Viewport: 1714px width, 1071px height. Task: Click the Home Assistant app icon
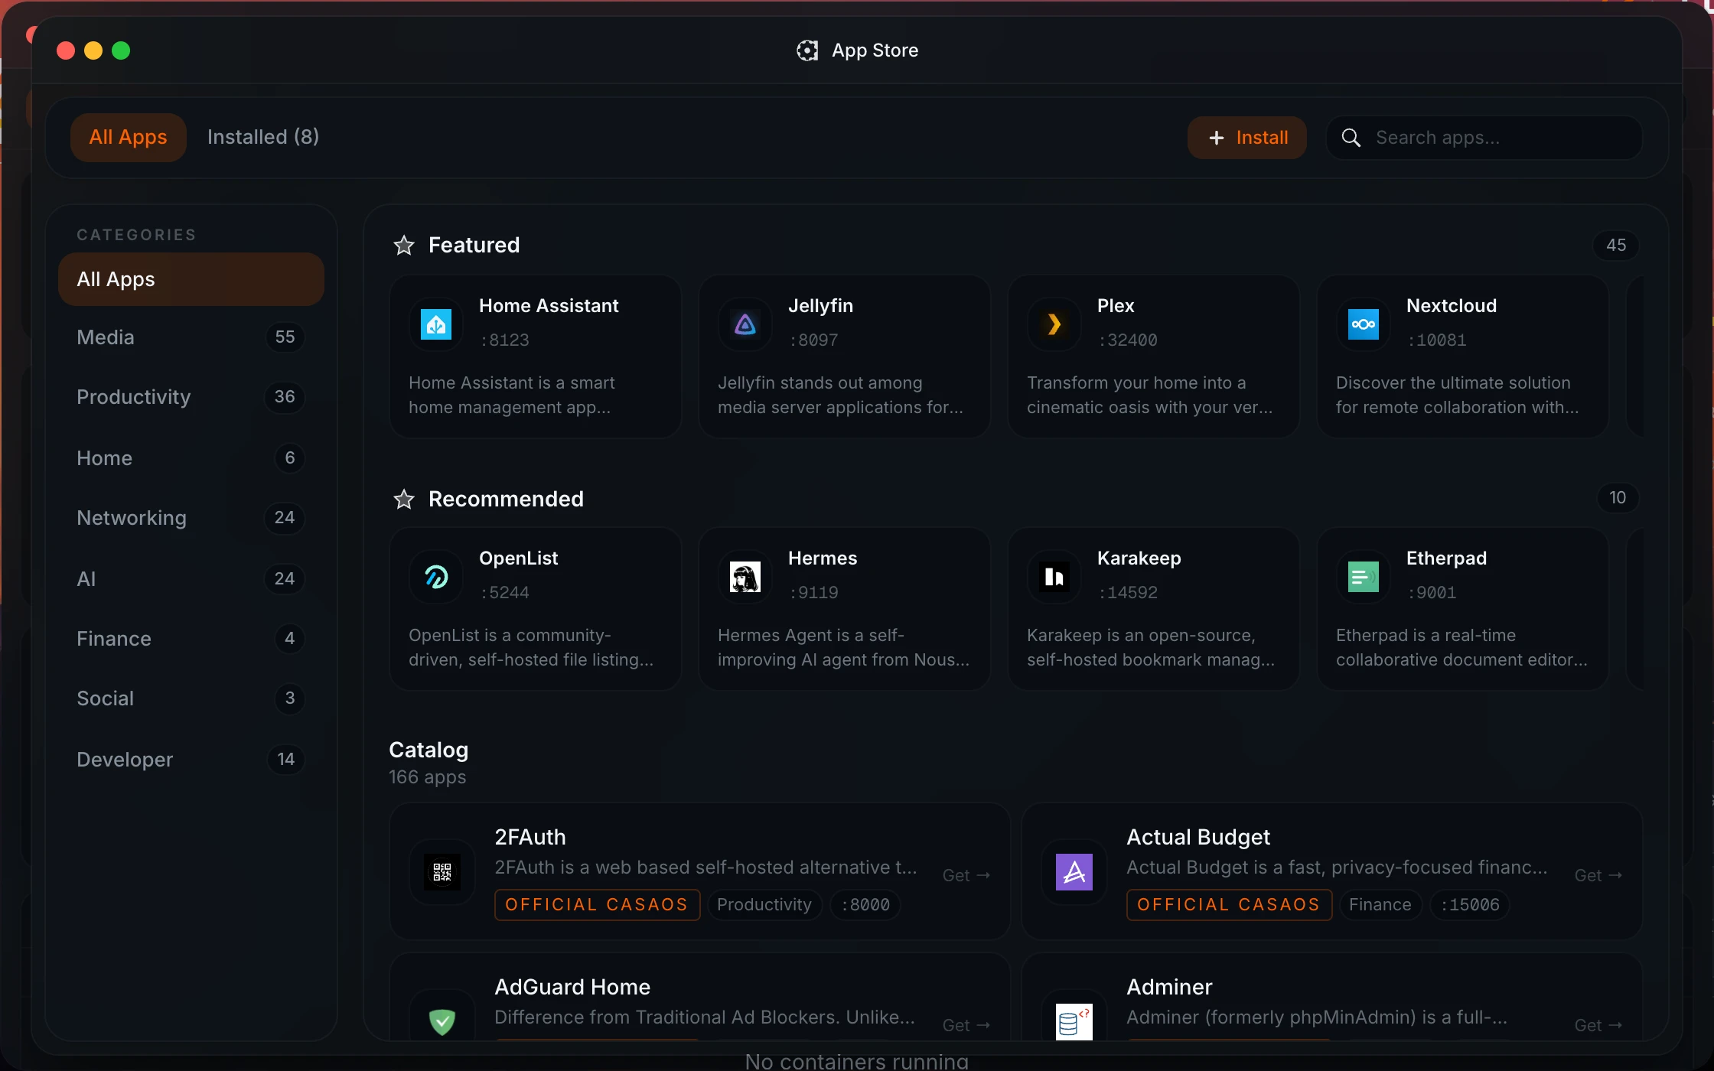436,324
